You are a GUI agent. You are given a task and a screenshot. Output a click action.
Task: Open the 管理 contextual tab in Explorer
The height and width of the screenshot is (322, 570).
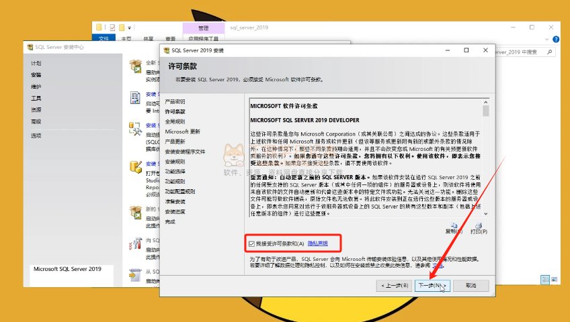click(204, 28)
